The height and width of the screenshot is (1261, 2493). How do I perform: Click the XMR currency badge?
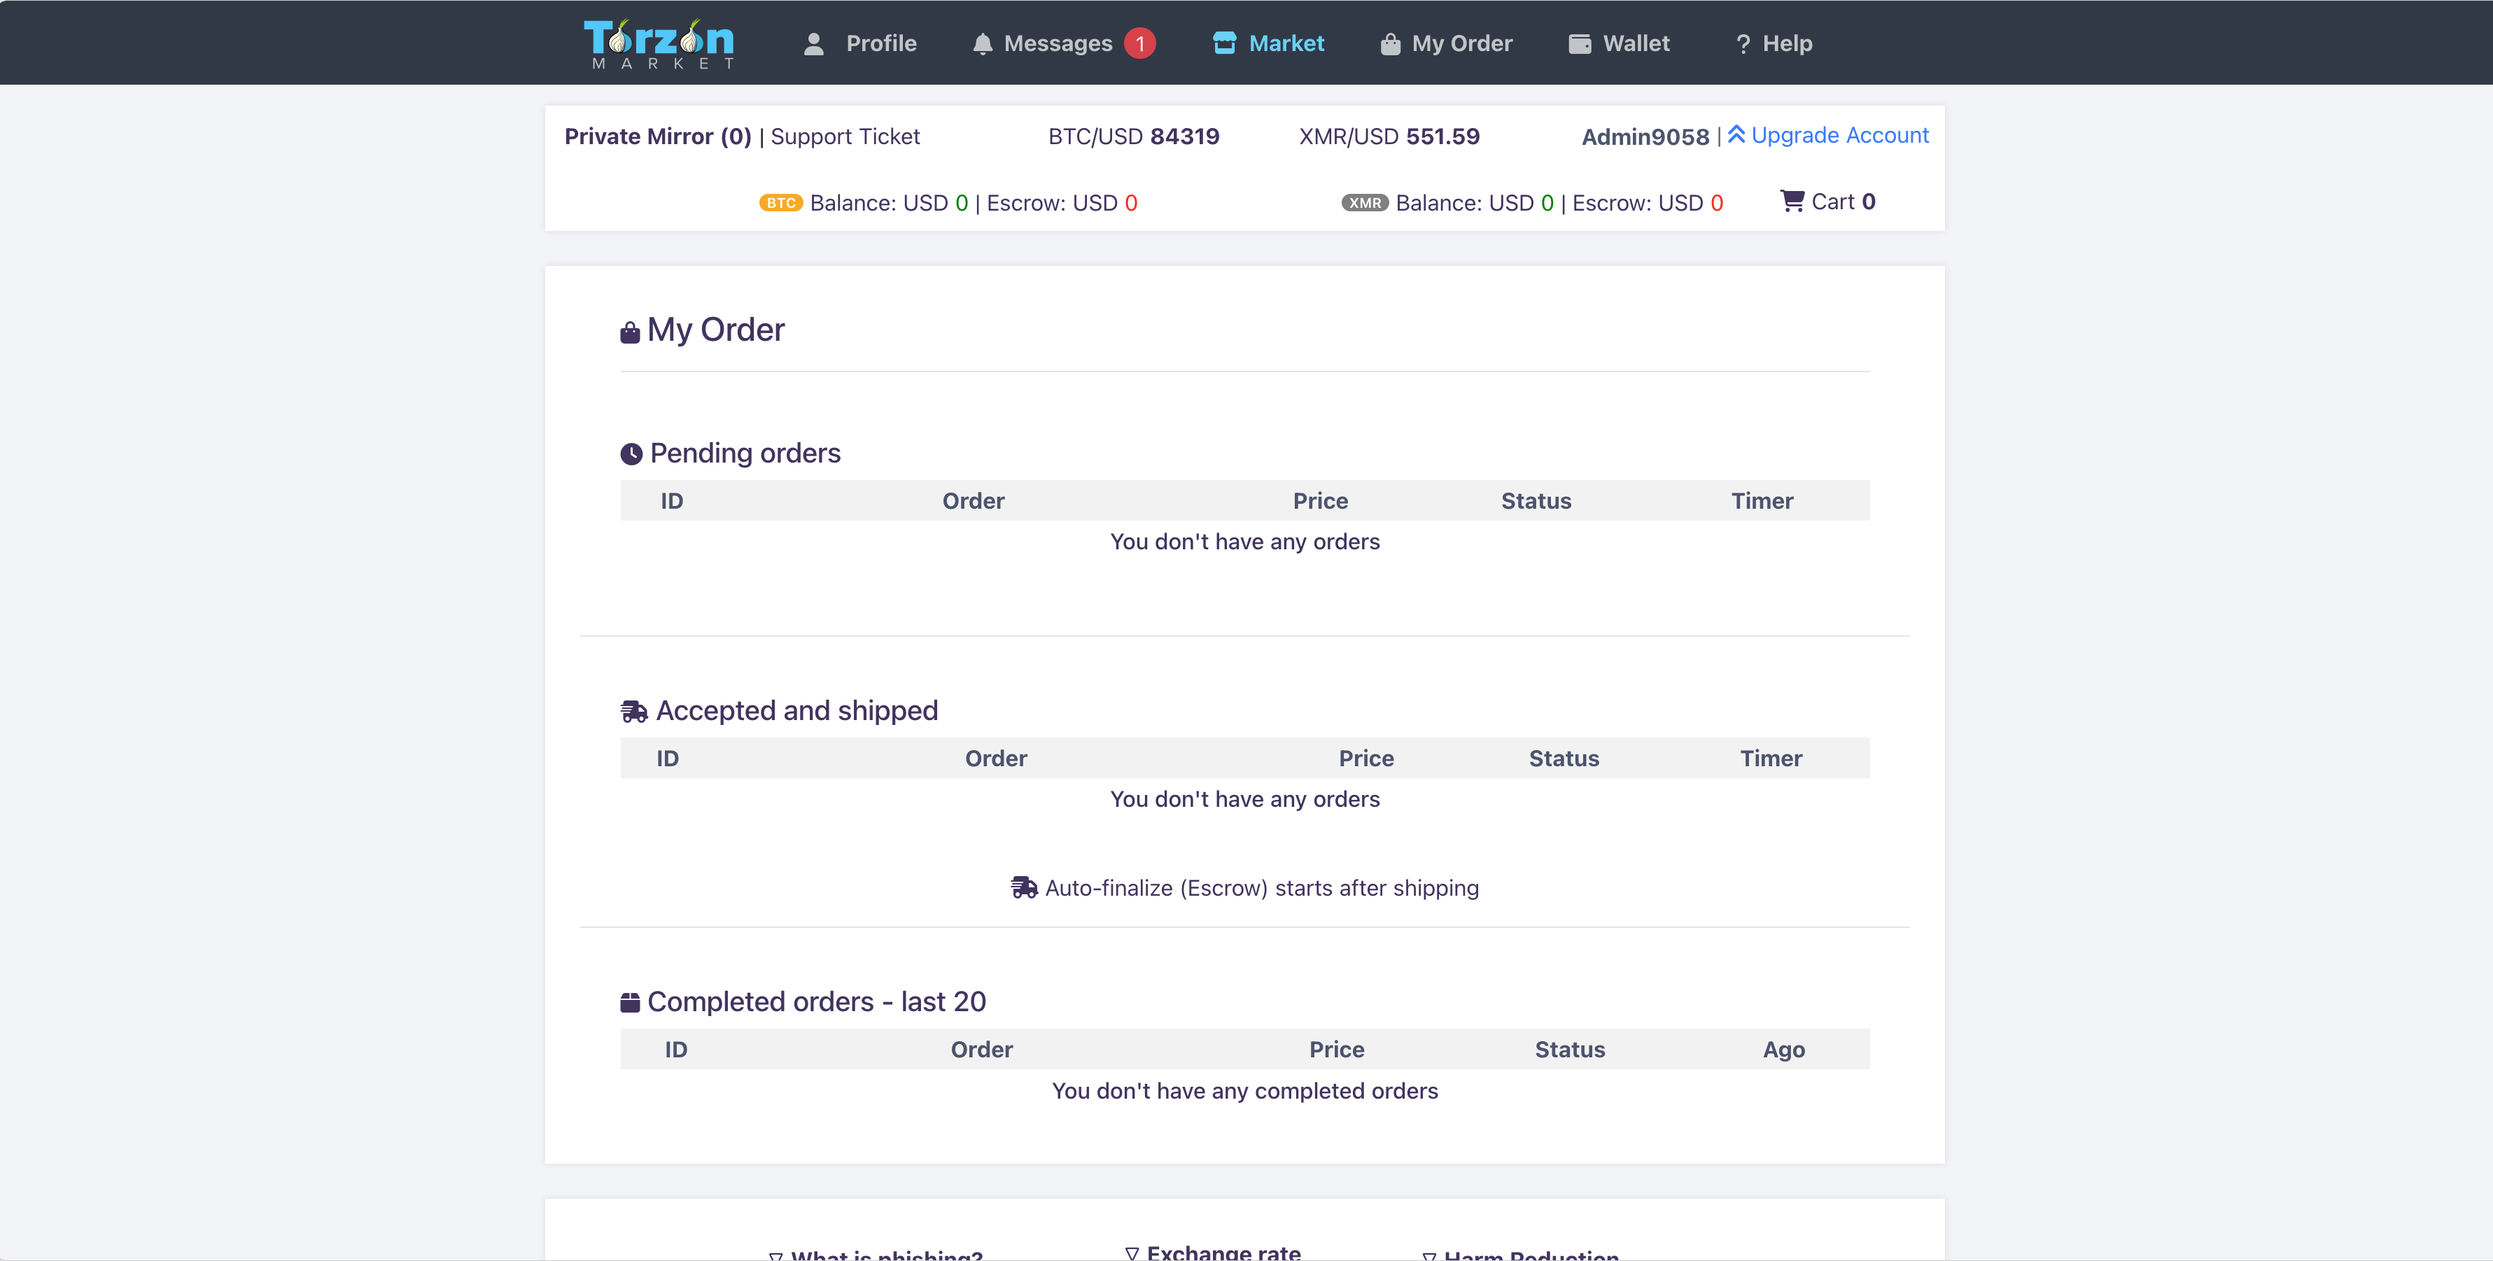click(1365, 203)
